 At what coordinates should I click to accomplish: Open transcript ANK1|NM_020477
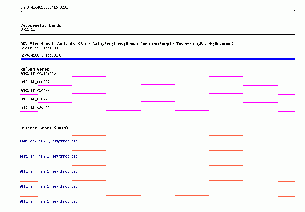tap(35, 90)
